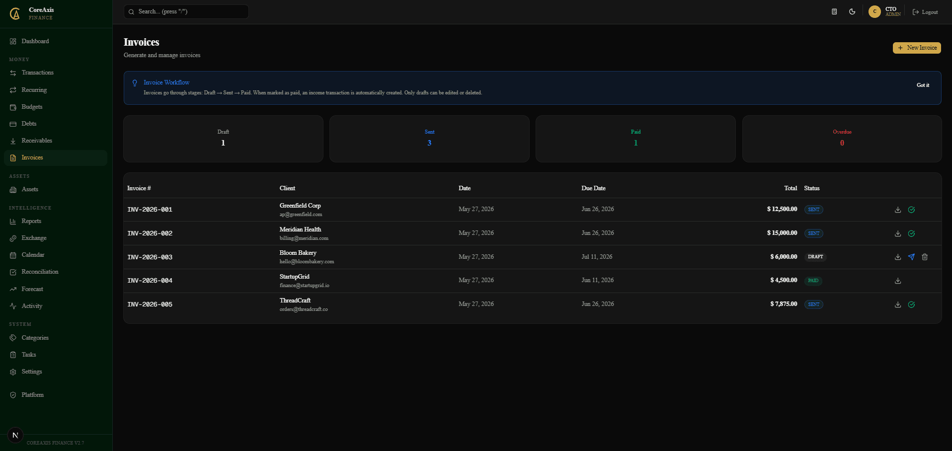Download the paid StartupGrid invoice

[898, 281]
